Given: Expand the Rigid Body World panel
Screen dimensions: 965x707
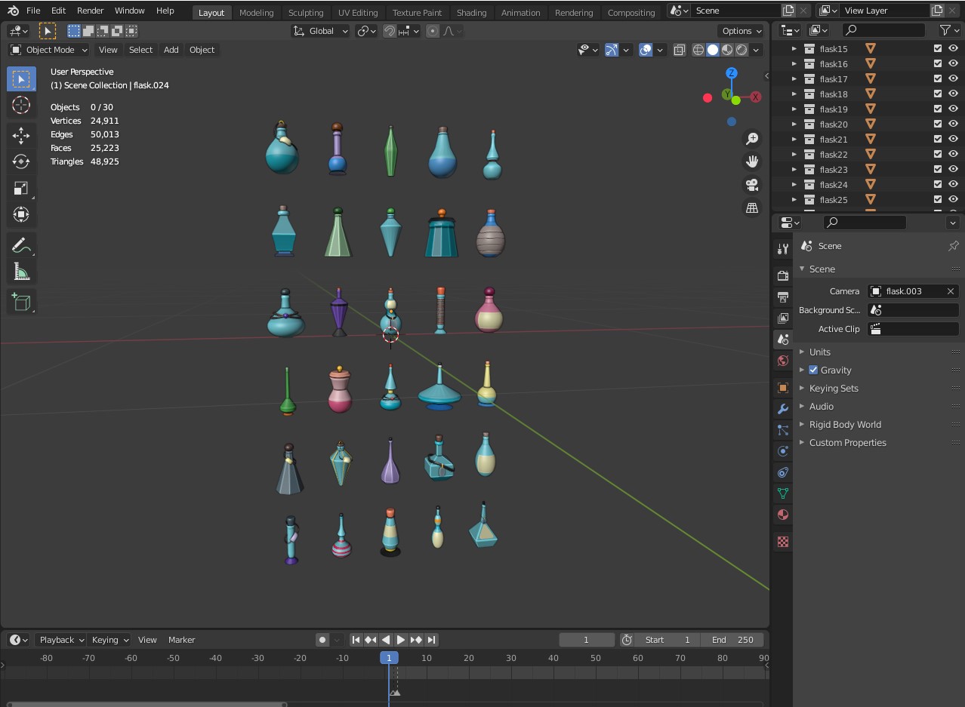Looking at the screenshot, I should [x=845, y=425].
